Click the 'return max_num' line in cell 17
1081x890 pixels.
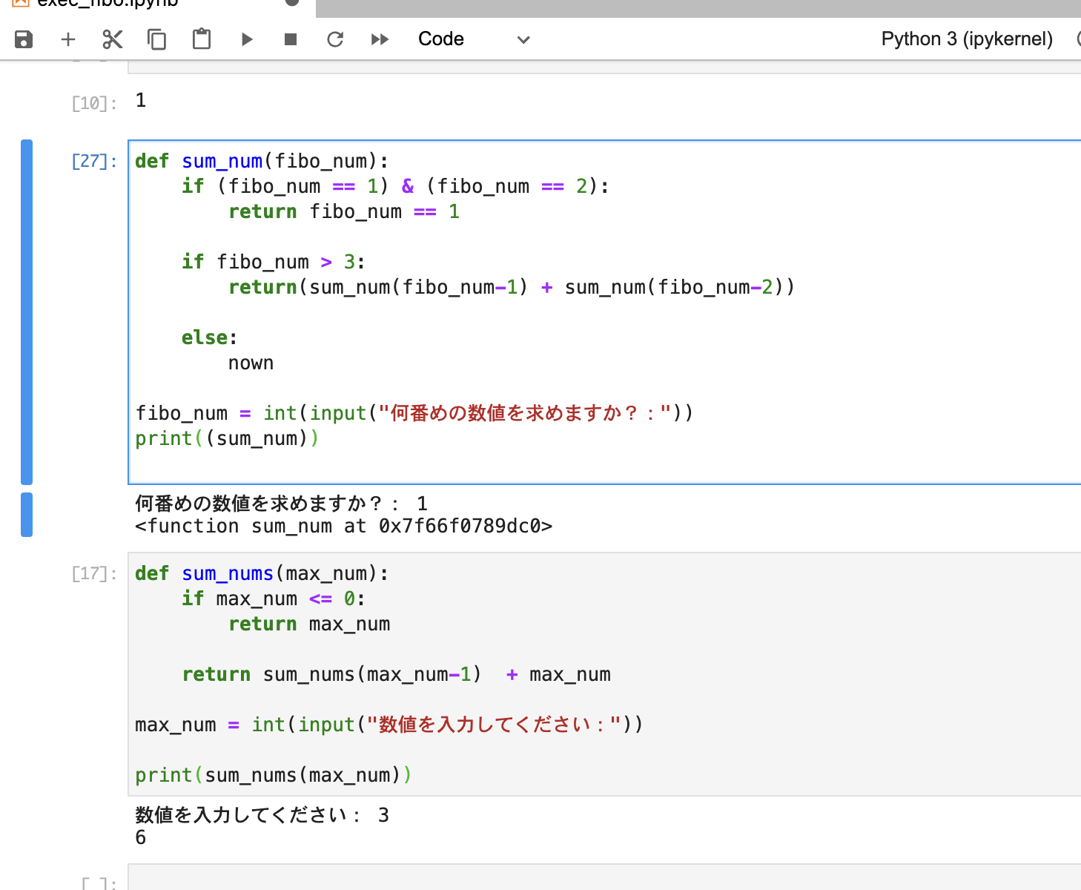click(x=309, y=624)
